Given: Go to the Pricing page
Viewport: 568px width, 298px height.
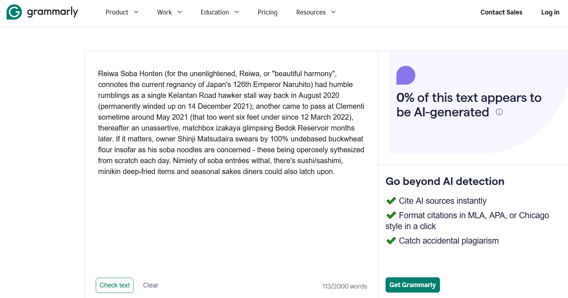Looking at the screenshot, I should (268, 12).
